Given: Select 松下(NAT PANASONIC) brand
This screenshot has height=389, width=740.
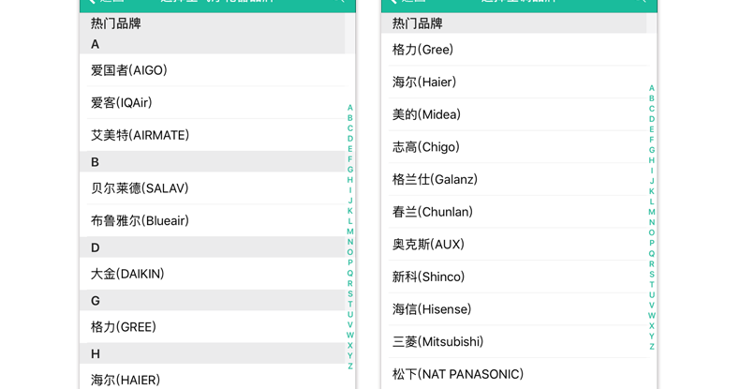Looking at the screenshot, I should coord(458,374).
